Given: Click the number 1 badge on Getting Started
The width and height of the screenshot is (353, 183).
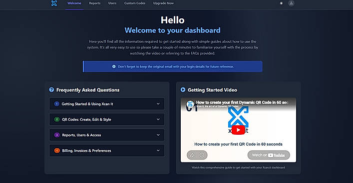Looking at the screenshot, I should coord(57,104).
